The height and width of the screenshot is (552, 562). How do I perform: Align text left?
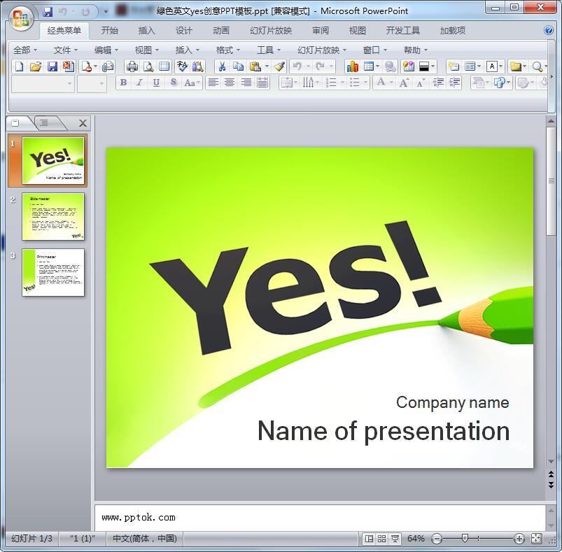tap(213, 83)
